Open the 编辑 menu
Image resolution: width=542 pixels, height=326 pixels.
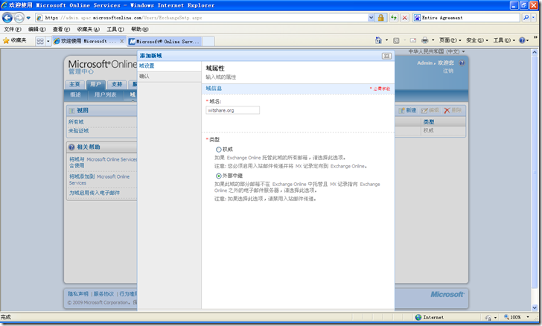click(x=36, y=29)
